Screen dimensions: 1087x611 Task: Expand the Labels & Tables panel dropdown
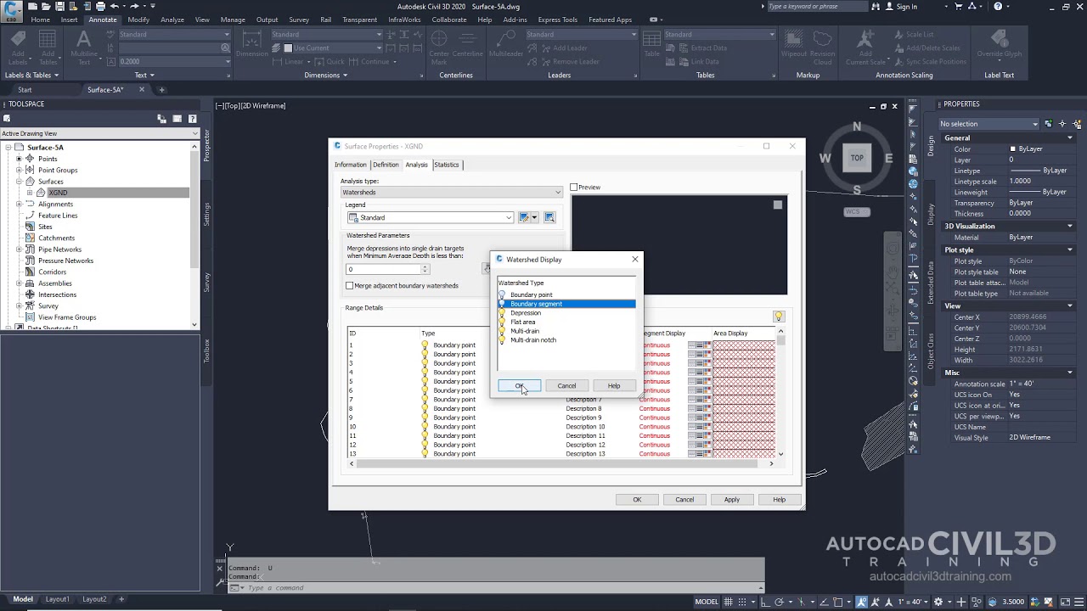point(32,75)
